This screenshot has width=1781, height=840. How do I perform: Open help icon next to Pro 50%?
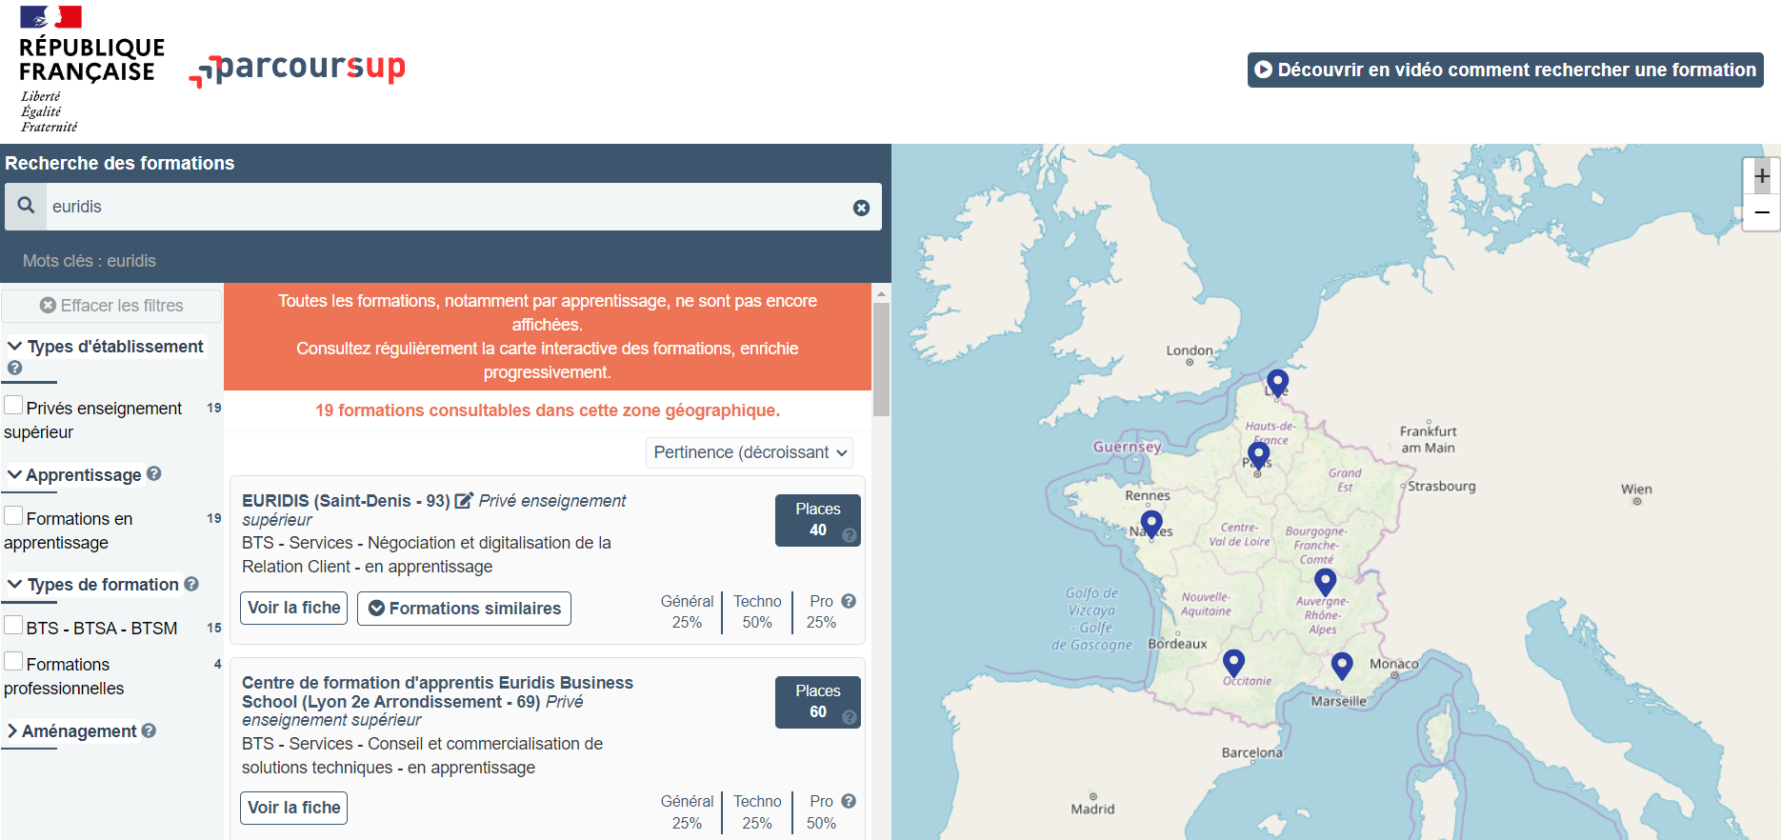point(849,801)
